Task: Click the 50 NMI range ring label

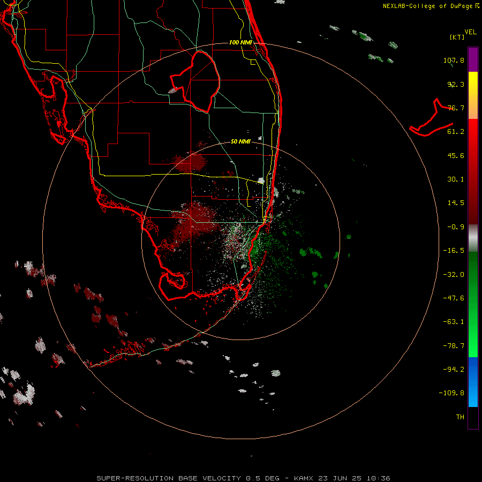Action: click(240, 141)
